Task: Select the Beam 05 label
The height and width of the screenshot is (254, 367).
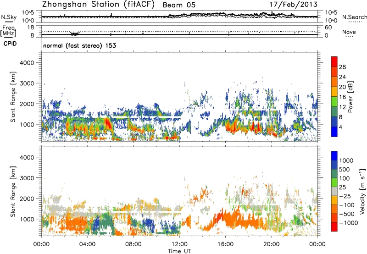Action: click(x=179, y=5)
